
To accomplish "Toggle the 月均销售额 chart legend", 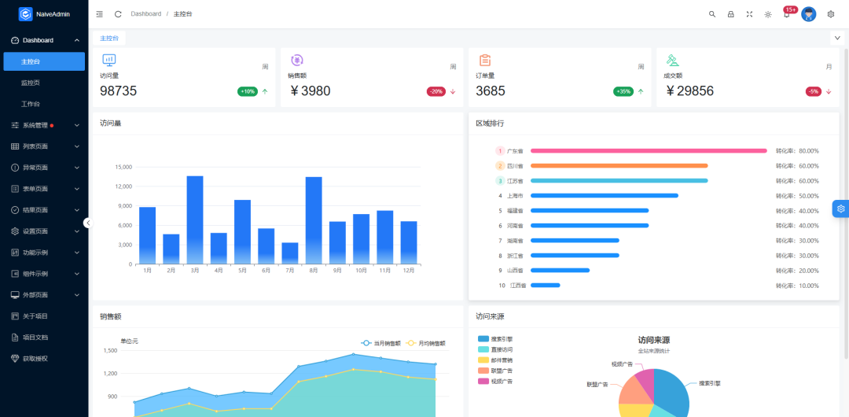I will 425,343.
